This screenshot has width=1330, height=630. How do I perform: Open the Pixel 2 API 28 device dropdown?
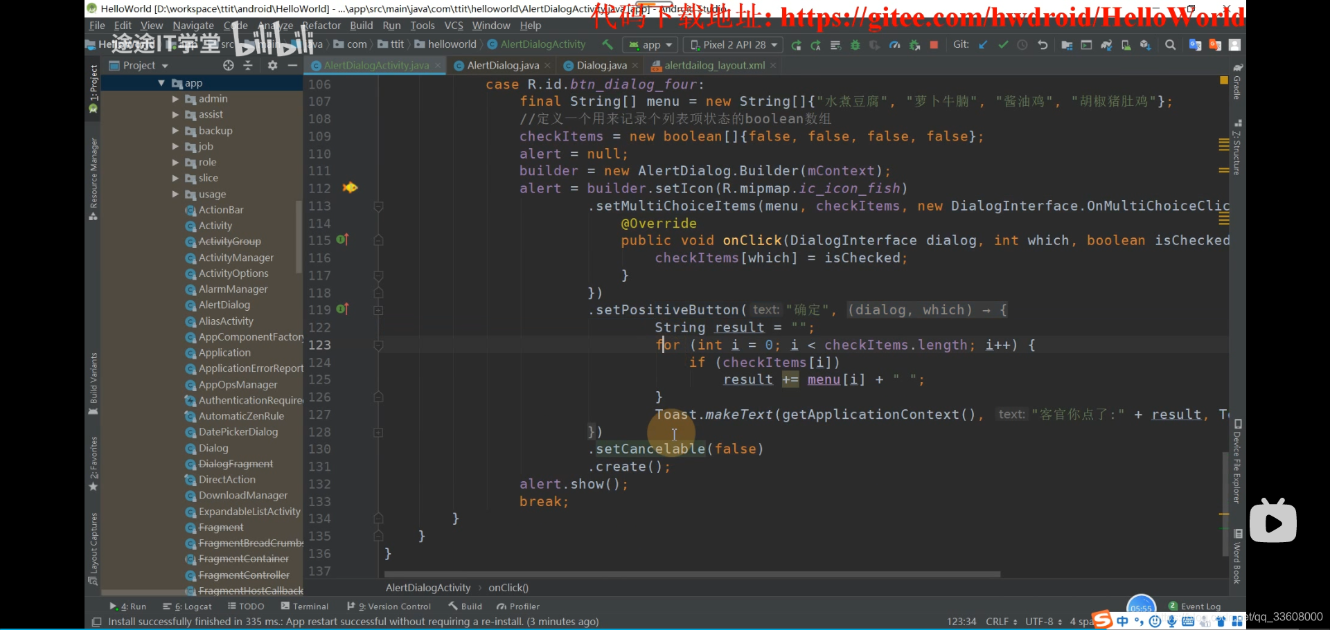[734, 44]
